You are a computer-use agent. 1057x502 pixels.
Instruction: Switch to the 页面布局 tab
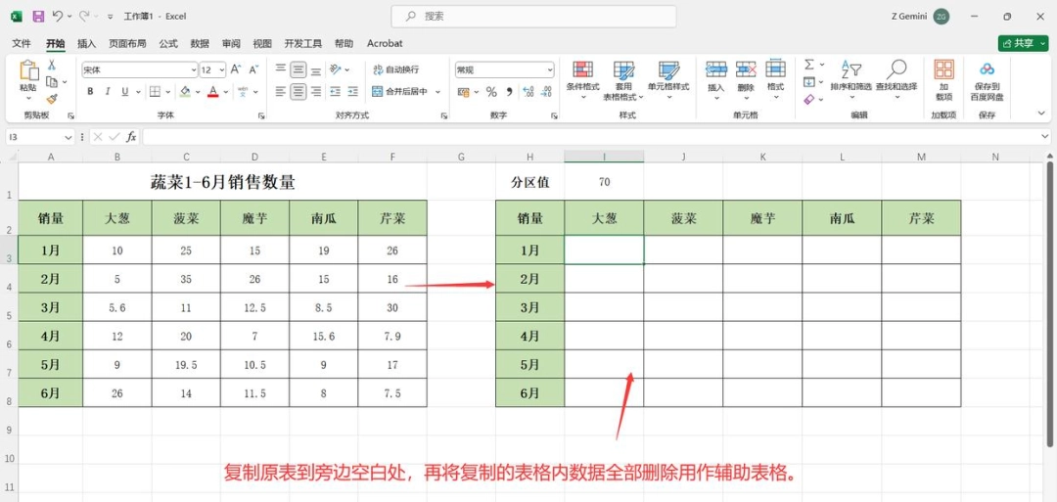pyautogui.click(x=127, y=43)
